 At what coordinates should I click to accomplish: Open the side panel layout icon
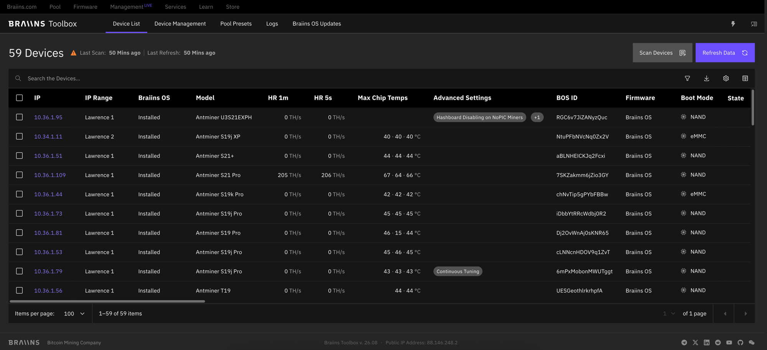(x=754, y=24)
